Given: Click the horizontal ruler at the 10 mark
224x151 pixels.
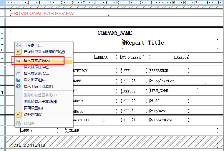Looking at the screenshot, I should [x=117, y=3].
